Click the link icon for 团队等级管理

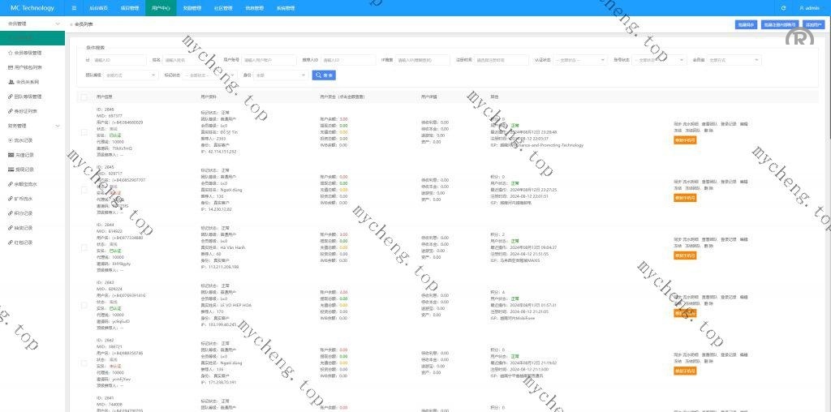pos(11,97)
